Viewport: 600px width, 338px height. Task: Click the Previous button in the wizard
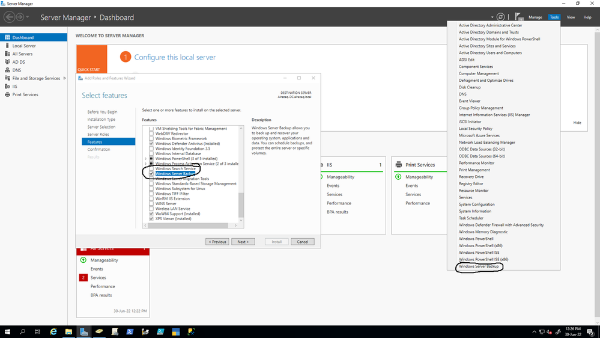(x=217, y=242)
